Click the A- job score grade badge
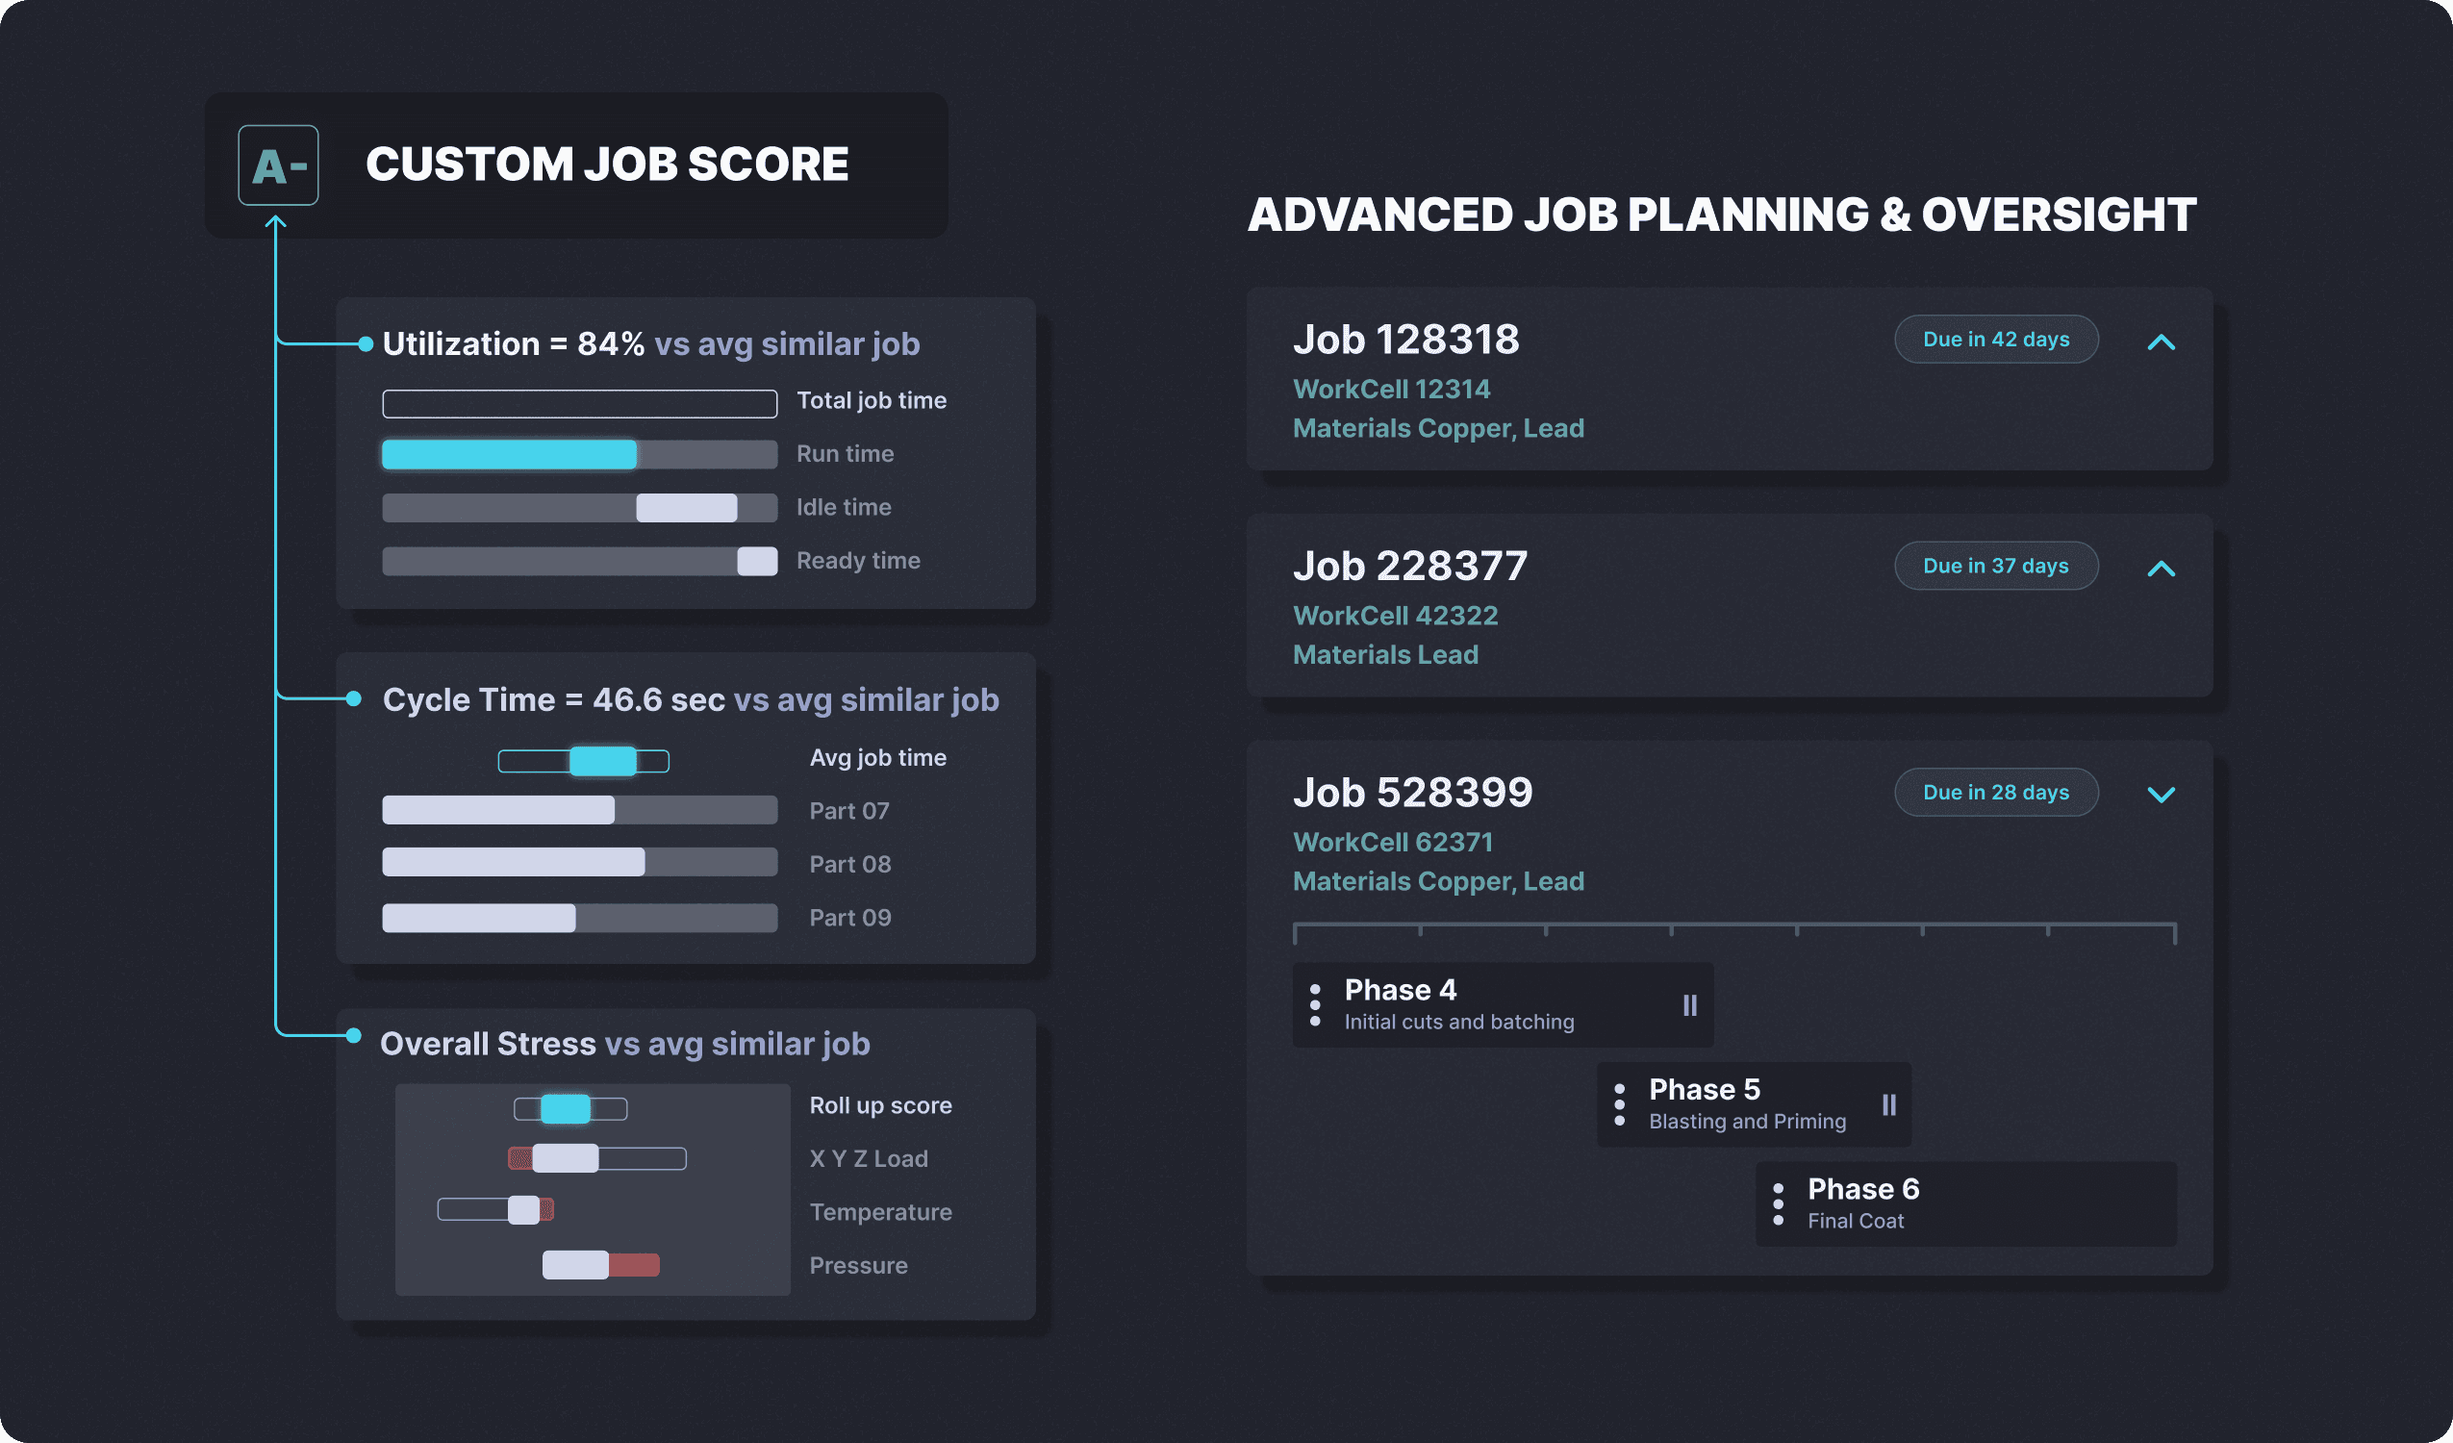Viewport: 2453px width, 1443px height. pos(278,165)
